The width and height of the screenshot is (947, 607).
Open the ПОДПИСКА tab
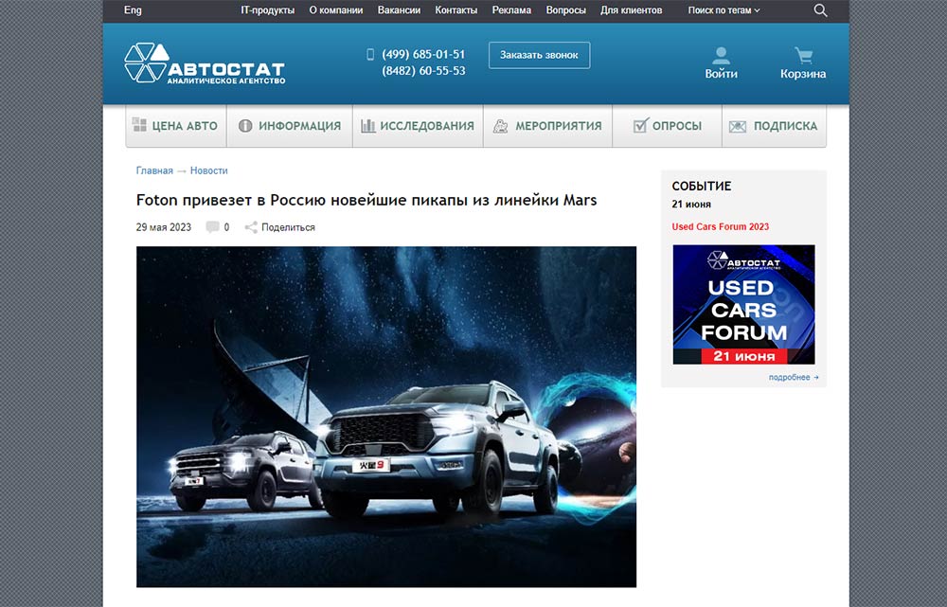pyautogui.click(x=775, y=126)
